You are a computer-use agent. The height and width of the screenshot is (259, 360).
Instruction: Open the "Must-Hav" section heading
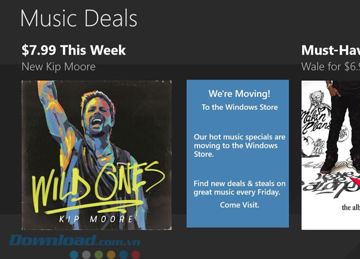coord(330,50)
